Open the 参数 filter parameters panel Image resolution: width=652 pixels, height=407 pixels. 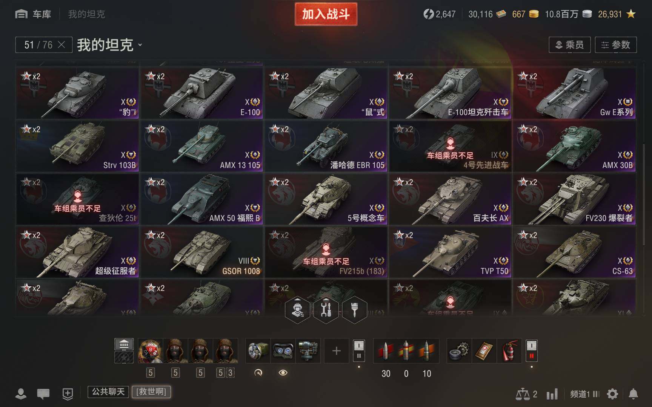click(616, 45)
